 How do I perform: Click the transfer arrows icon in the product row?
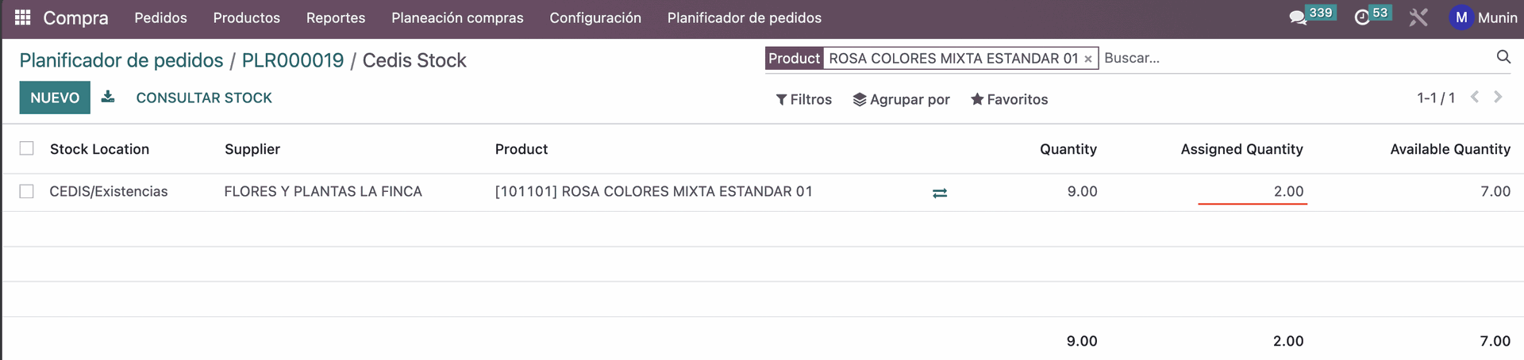tap(940, 193)
